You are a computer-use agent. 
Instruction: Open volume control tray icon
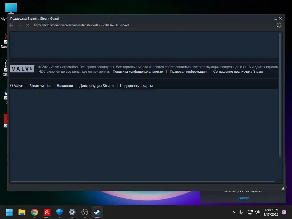[x=257, y=212]
